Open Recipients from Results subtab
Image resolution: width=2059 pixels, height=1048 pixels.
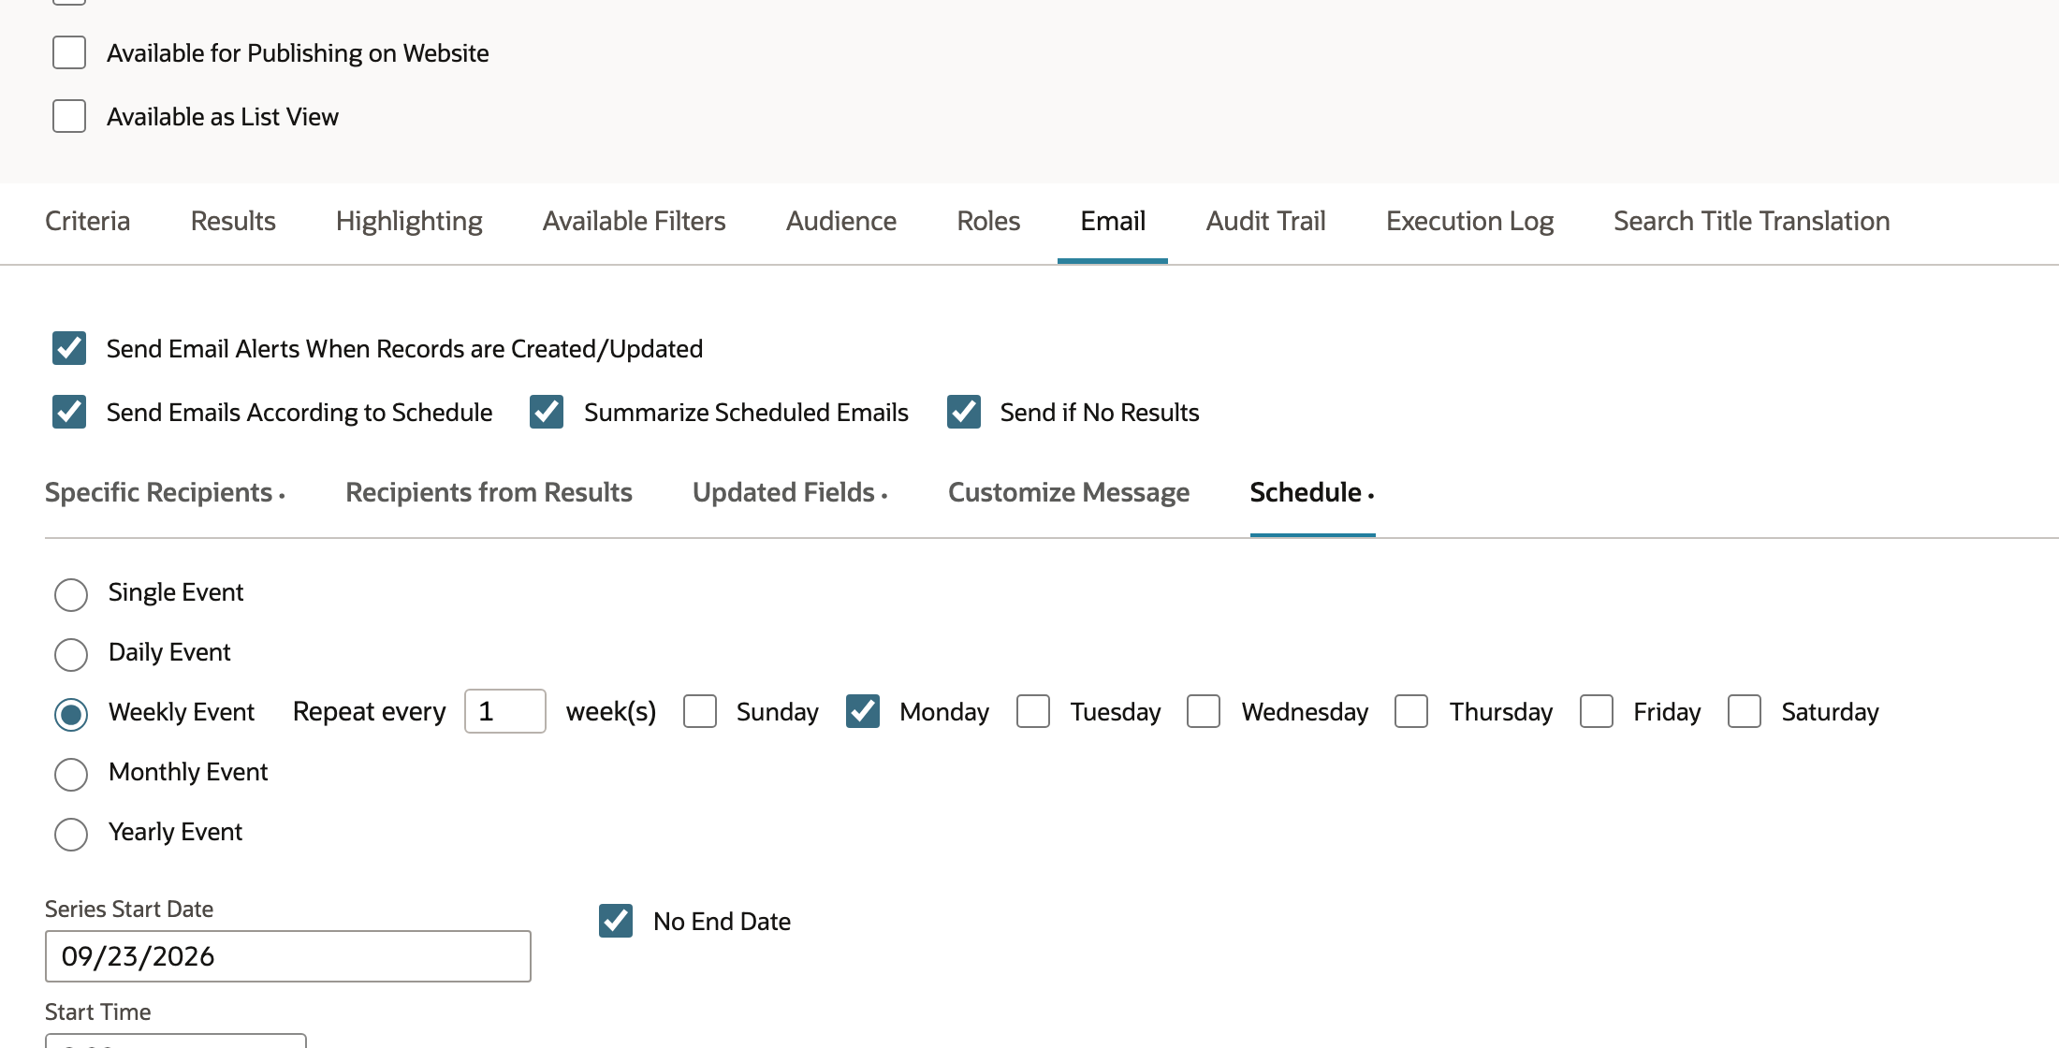(x=489, y=492)
